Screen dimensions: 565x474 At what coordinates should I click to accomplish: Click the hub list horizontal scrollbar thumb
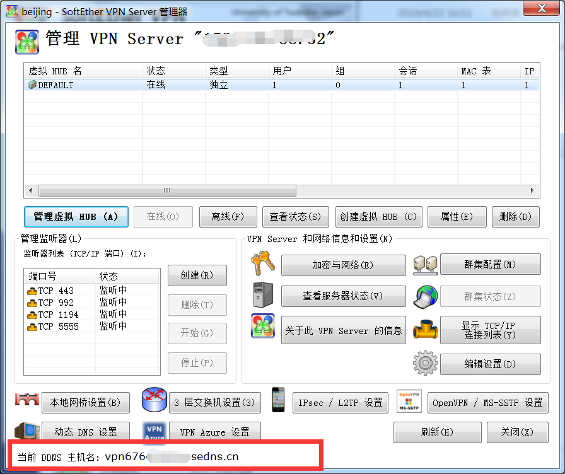point(167,190)
